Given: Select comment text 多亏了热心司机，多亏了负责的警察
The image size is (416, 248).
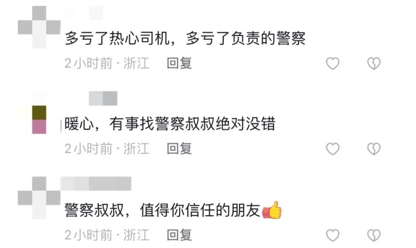Looking at the screenshot, I should 185,38.
